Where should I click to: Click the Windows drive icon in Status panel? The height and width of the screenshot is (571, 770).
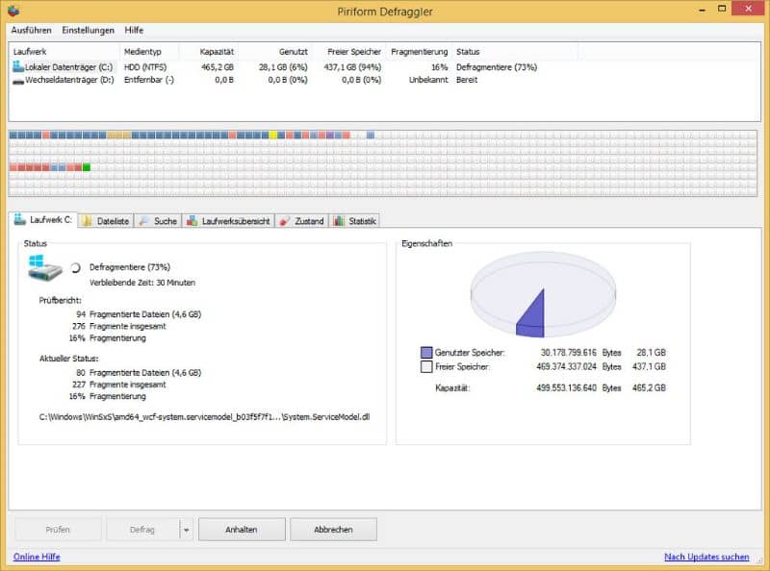pyautogui.click(x=44, y=268)
